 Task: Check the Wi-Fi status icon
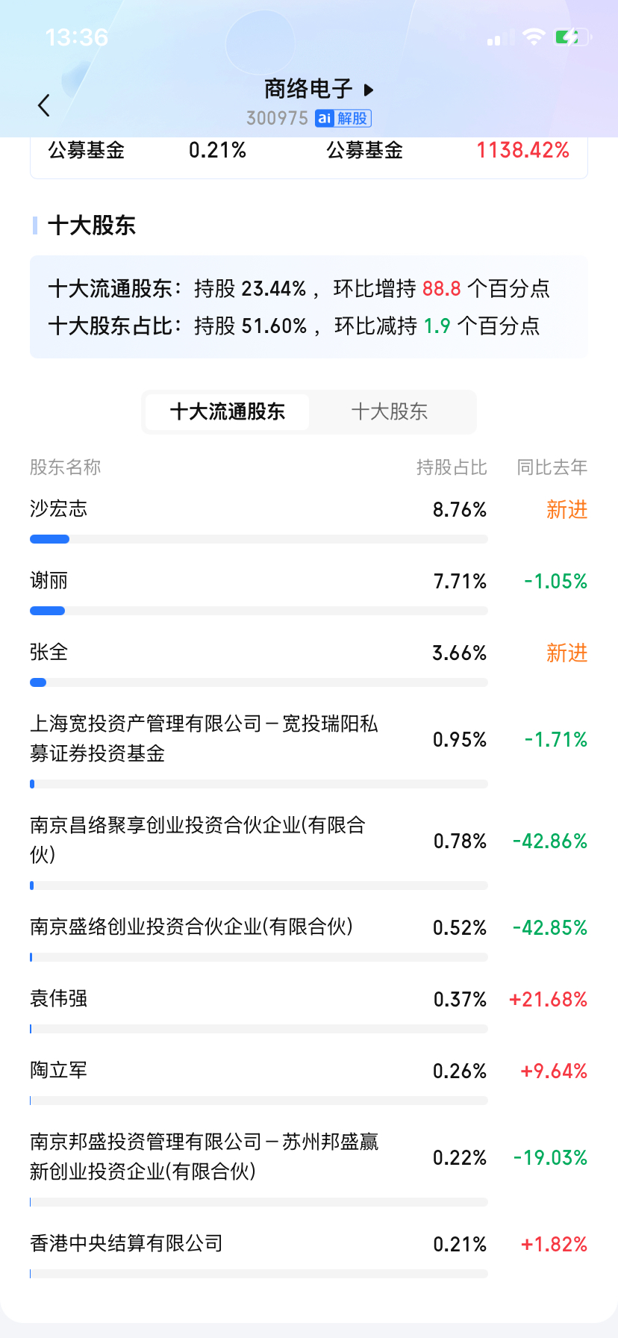pyautogui.click(x=533, y=37)
